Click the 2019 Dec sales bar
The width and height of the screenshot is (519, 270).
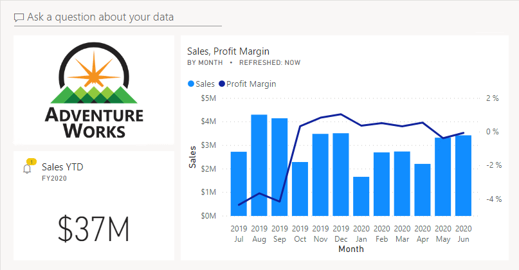click(341, 174)
